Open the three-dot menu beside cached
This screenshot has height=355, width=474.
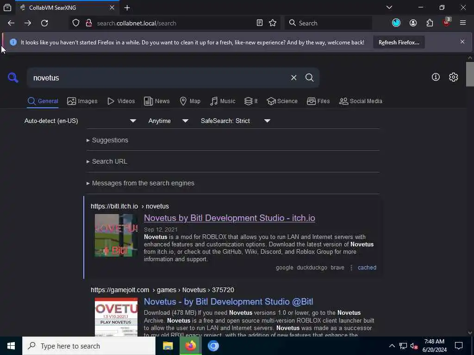(x=351, y=268)
